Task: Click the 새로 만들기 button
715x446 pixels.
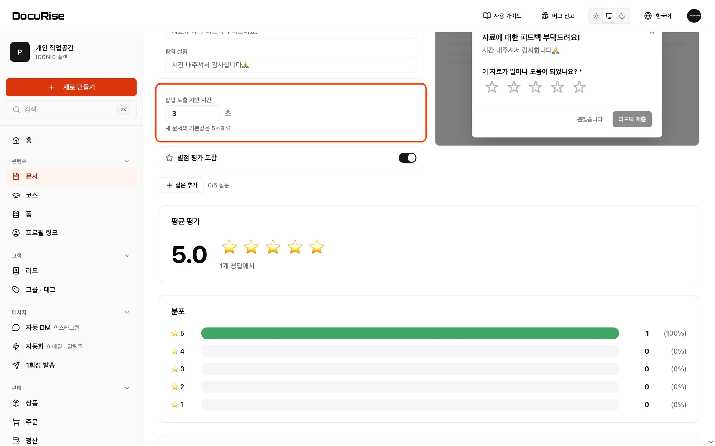Action: 71,87
